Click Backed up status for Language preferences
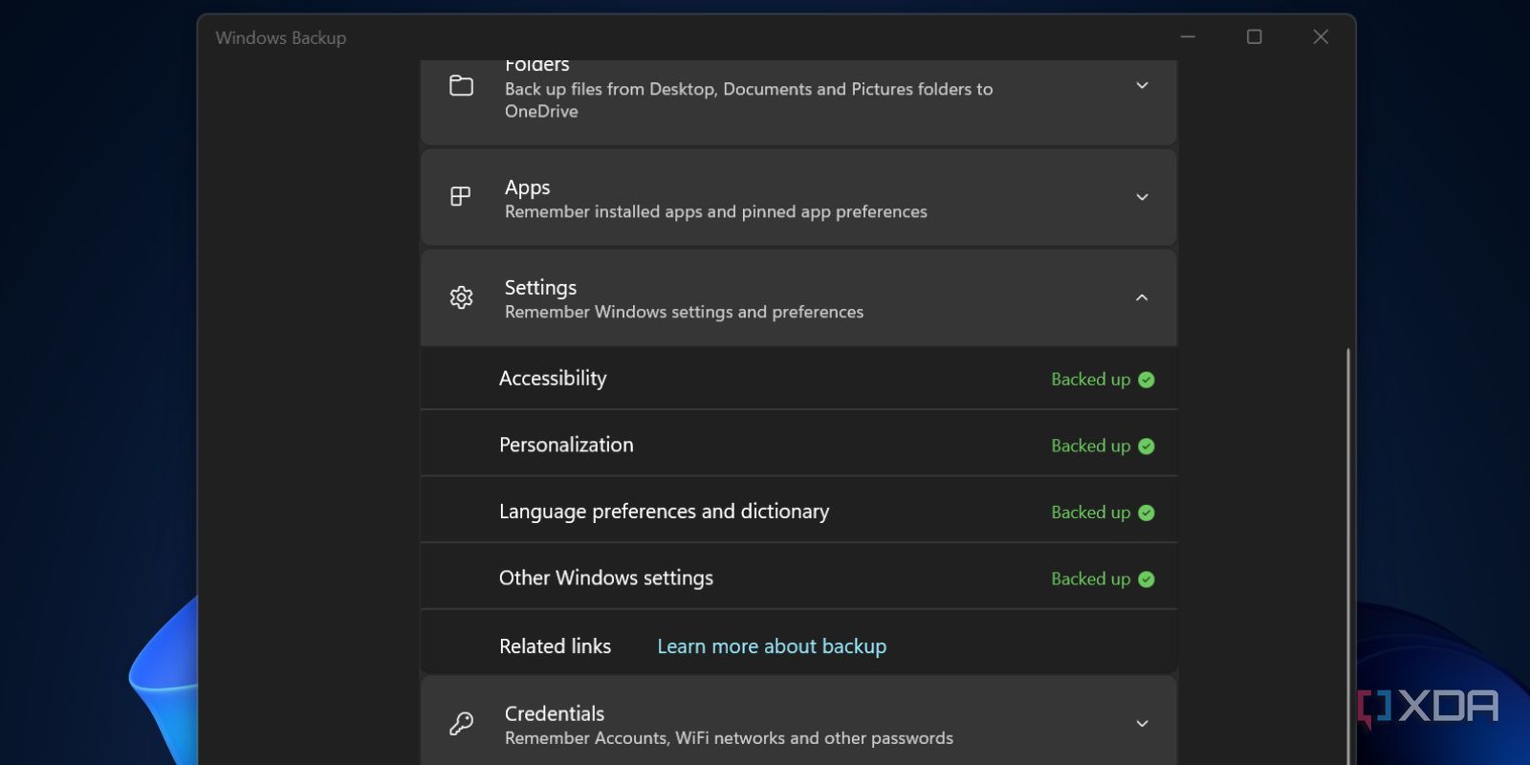This screenshot has height=765, width=1530. point(1090,513)
